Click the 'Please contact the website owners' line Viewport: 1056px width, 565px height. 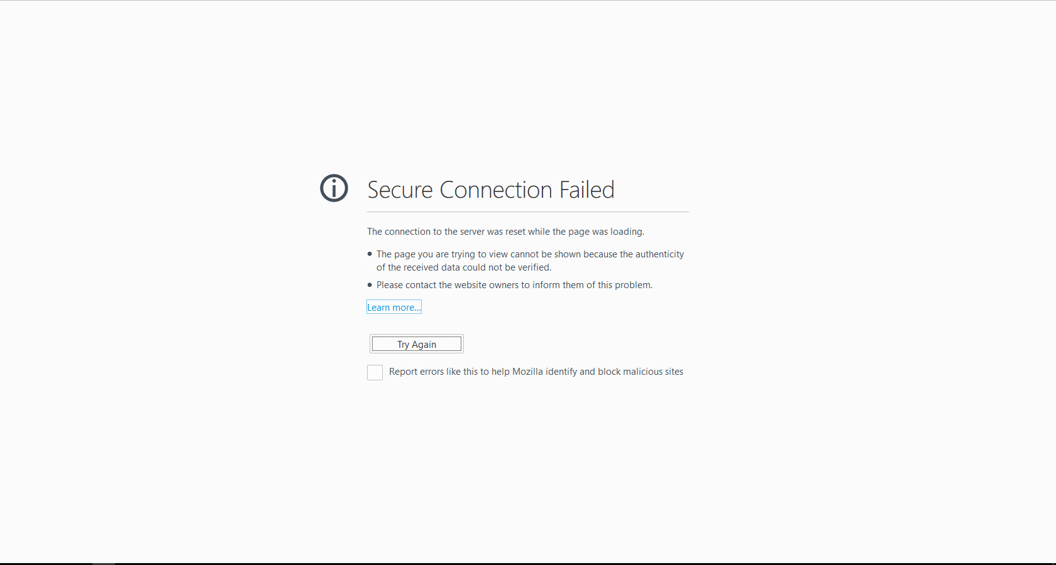pos(514,285)
